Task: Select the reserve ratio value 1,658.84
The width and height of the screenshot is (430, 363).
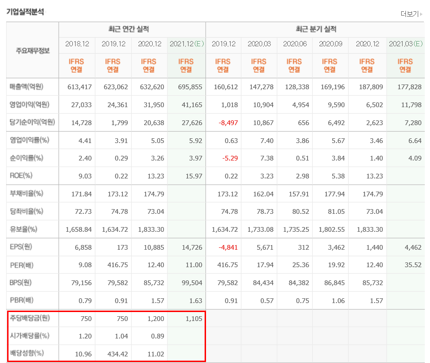Action: 79,229
